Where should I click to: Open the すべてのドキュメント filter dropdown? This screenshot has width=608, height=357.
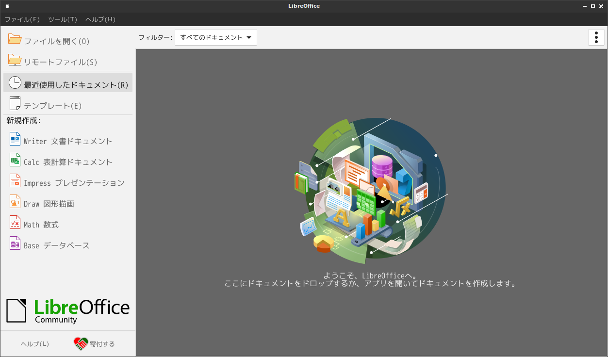(x=215, y=37)
